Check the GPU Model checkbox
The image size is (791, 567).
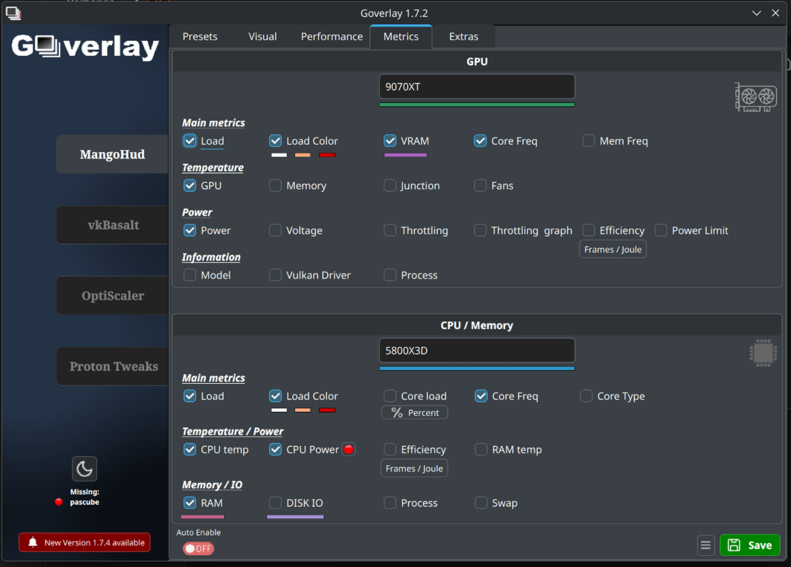pyautogui.click(x=190, y=275)
